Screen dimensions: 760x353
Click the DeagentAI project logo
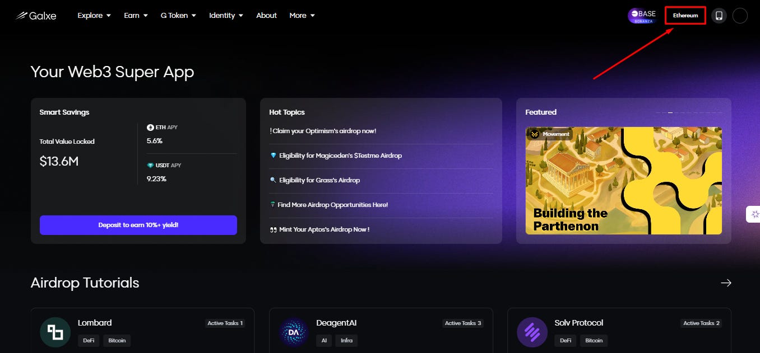[294, 332]
